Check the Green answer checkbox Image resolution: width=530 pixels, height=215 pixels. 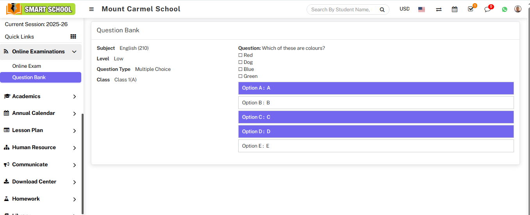click(x=241, y=76)
